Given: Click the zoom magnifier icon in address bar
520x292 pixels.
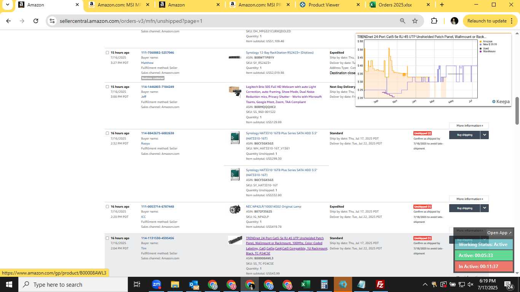Looking at the screenshot, I should click(402, 21).
